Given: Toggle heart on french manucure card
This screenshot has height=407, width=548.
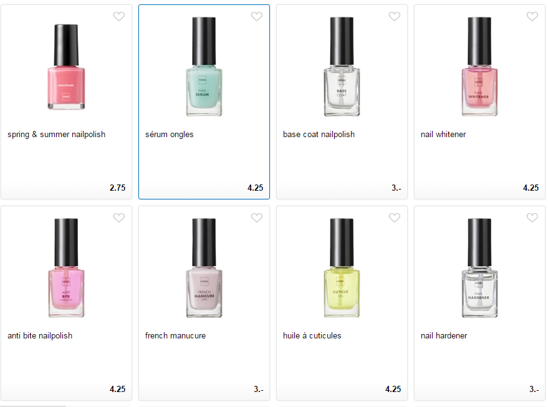Looking at the screenshot, I should click(256, 218).
